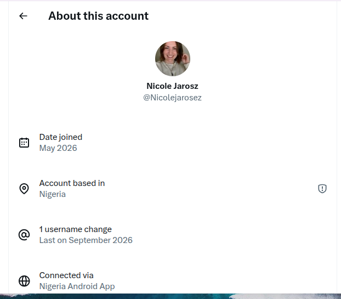Select the display name "Nicole Jarosz"
341x299 pixels.
[173, 86]
